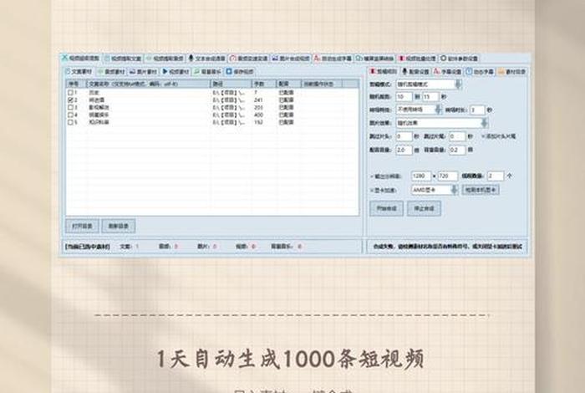Select the picture material sub-tab with image icon
Image resolution: width=585 pixels, height=393 pixels.
[x=143, y=71]
